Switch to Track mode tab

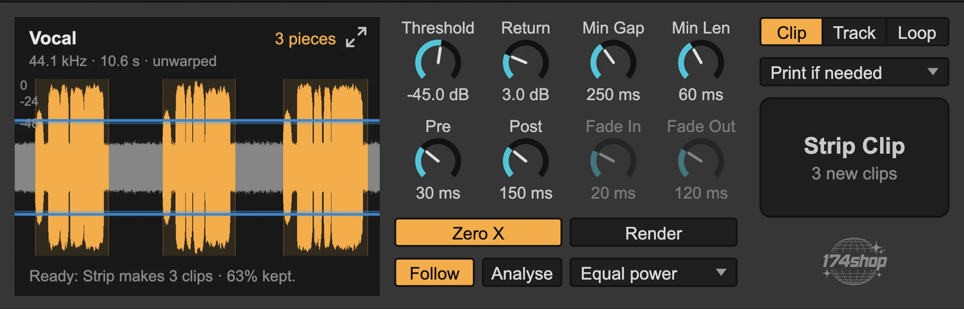tap(854, 32)
